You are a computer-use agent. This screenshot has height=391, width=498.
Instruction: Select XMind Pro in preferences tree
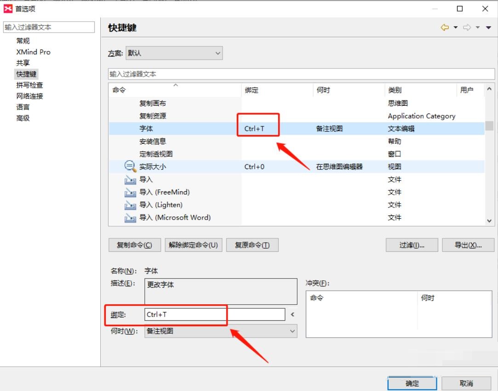(34, 52)
